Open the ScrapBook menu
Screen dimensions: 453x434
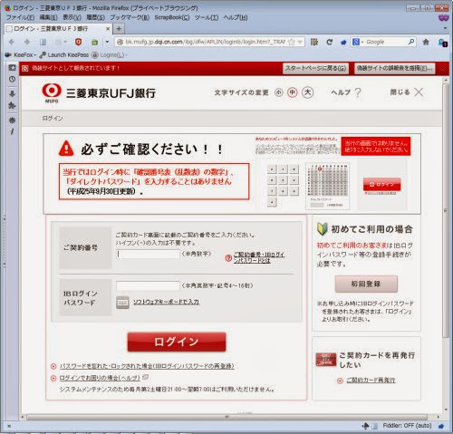172,17
